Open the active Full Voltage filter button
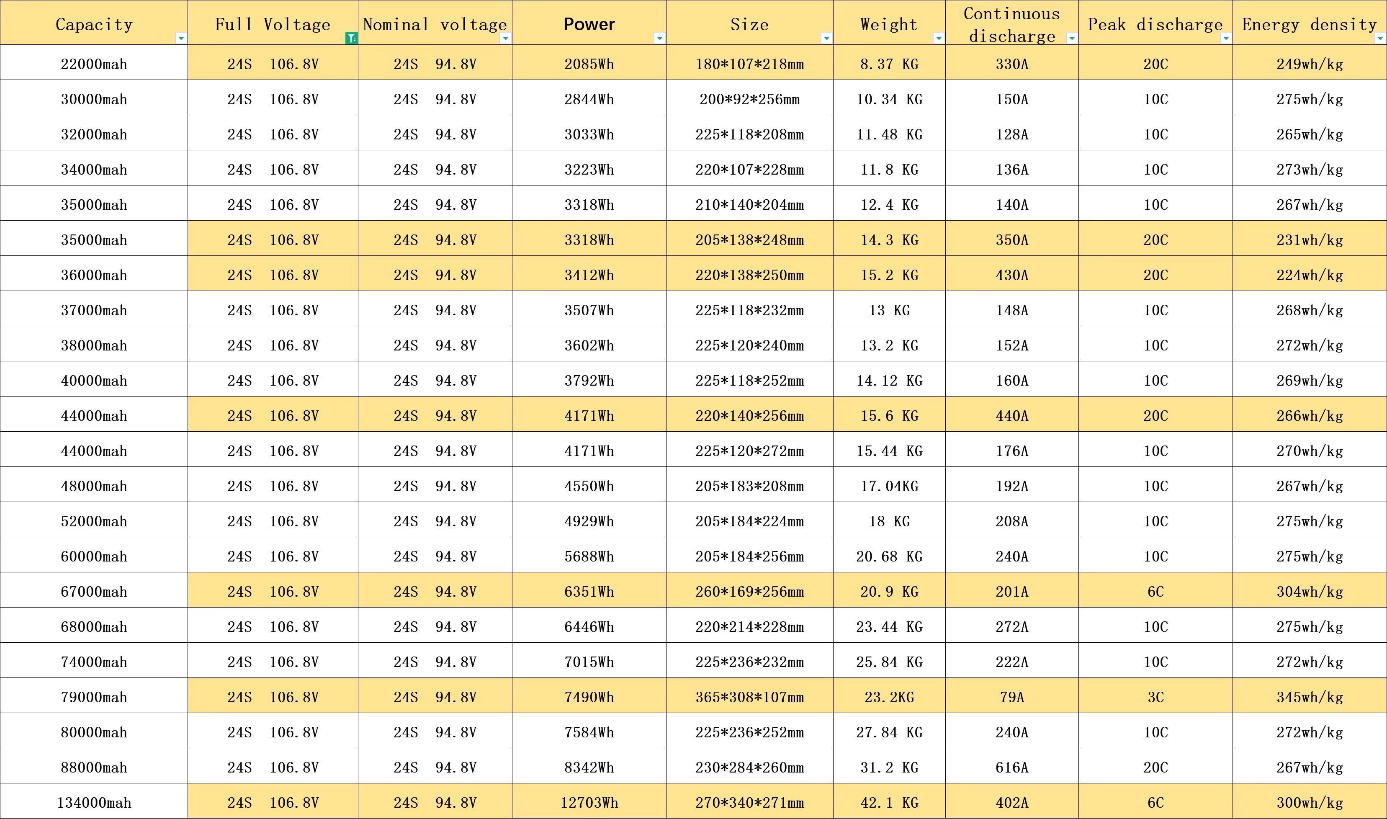Viewport: 1387px width, 819px height. click(x=351, y=38)
